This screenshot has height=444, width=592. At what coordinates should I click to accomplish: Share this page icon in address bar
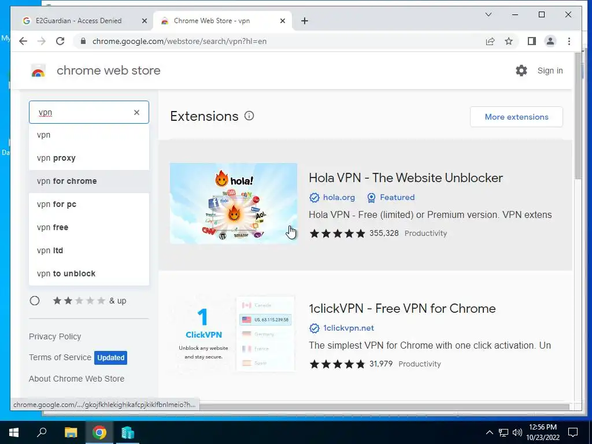coord(490,41)
